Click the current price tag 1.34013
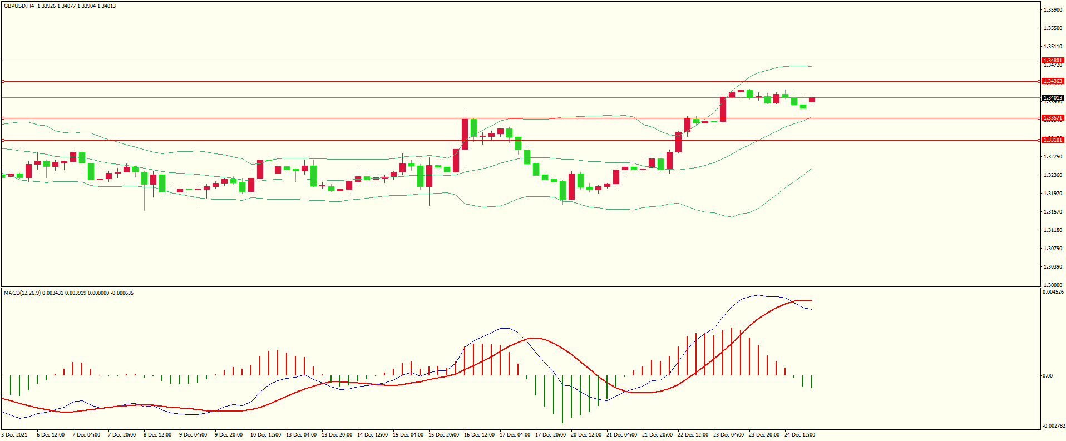 [1053, 98]
